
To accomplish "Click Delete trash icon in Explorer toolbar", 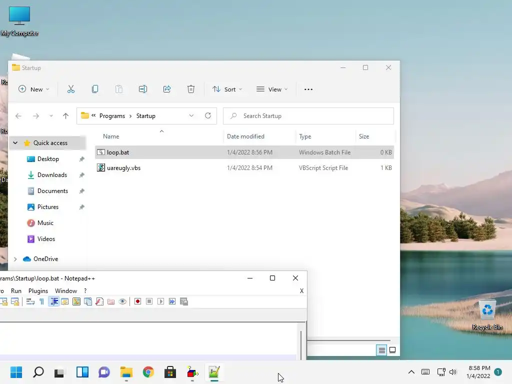I will (x=191, y=89).
